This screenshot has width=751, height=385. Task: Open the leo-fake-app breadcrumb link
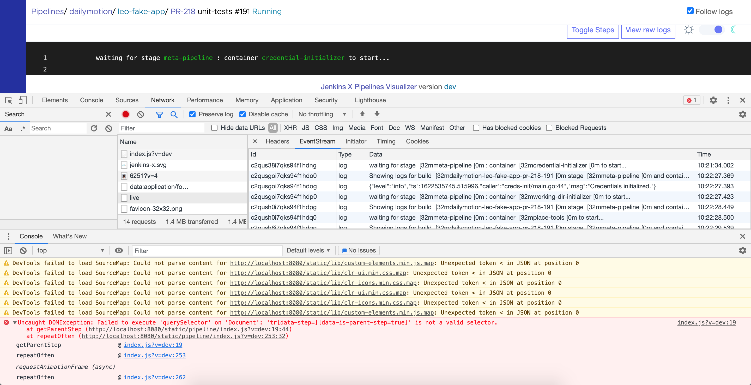(x=141, y=11)
